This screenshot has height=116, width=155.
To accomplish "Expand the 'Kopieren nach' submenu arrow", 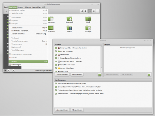I will (x=47, y=47).
